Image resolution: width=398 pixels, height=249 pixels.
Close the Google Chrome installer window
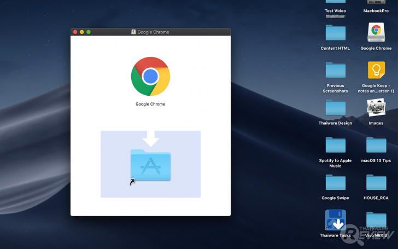[x=75, y=32]
